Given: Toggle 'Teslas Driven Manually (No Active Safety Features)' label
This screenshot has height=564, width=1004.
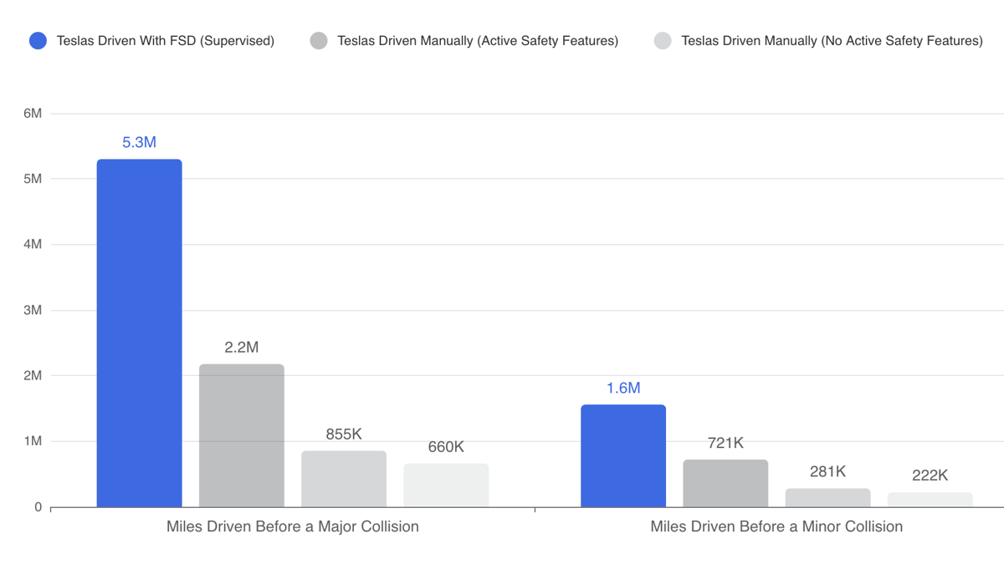Looking at the screenshot, I should 831,40.
